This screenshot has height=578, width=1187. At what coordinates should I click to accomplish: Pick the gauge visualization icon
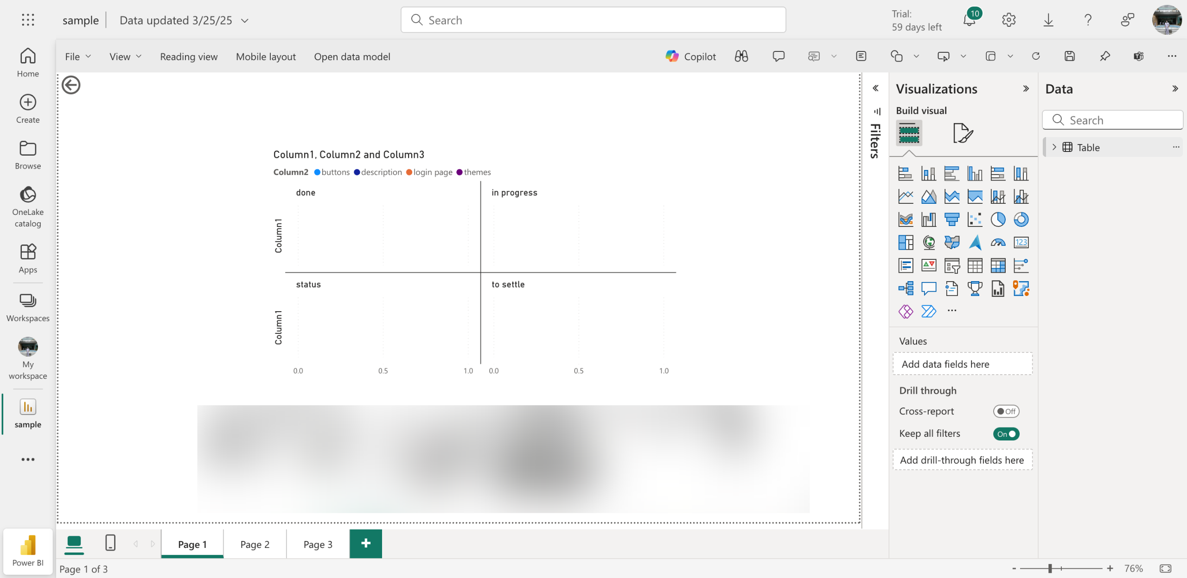tap(998, 242)
